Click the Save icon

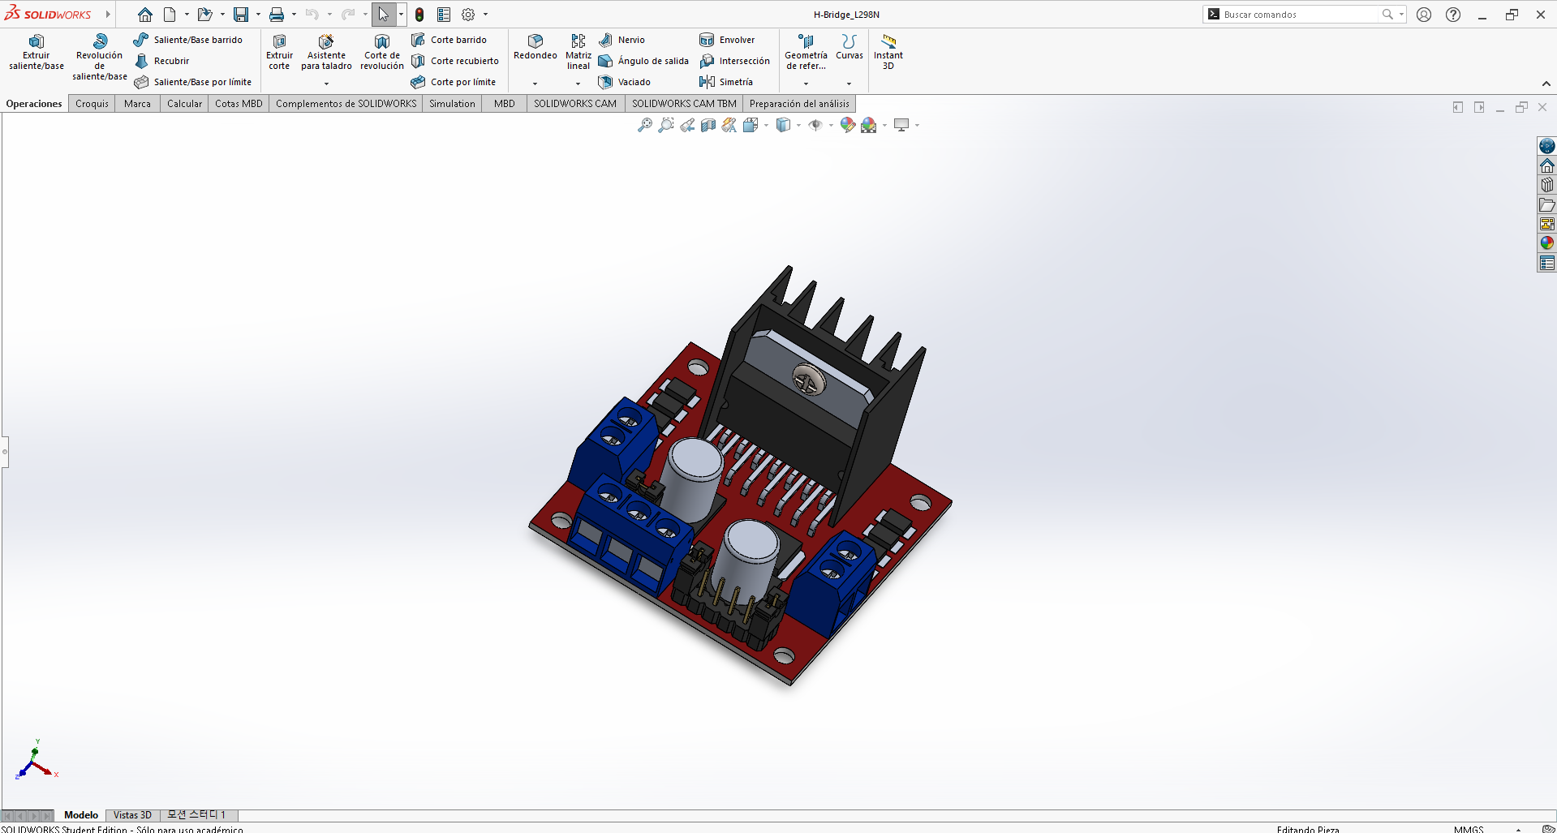tap(241, 15)
